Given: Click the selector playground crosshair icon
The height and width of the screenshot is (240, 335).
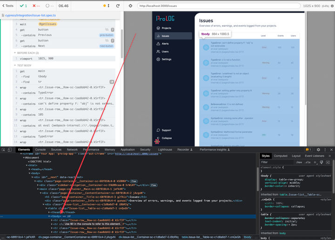Looking at the screenshot, I should 130,6.
